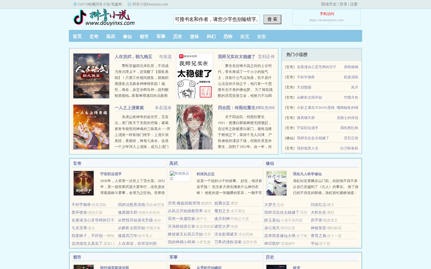Open the 修仙 section heading
Viewport: 431px width, 269px height.
pos(270,163)
